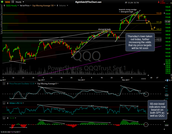Click the move arrows beside Volume

(x=57, y=5)
